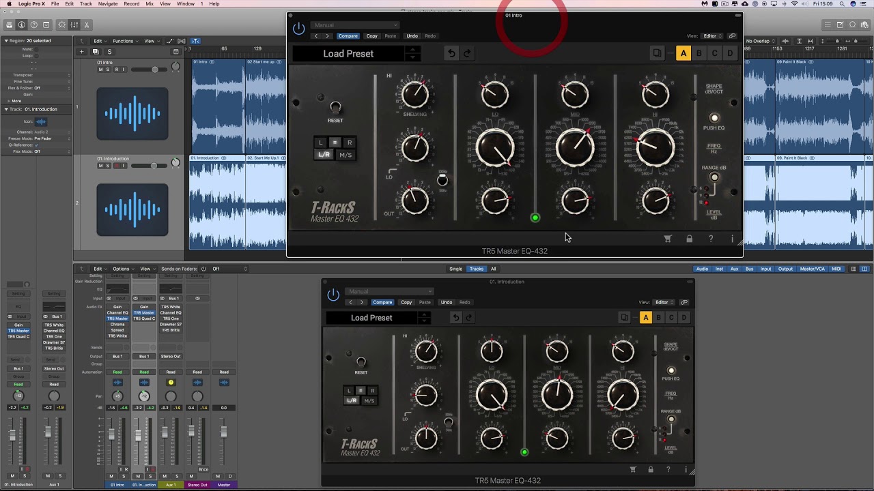Viewport: 874px width, 491px height.
Task: Open Mix menu in menu bar
Action: 150,4
